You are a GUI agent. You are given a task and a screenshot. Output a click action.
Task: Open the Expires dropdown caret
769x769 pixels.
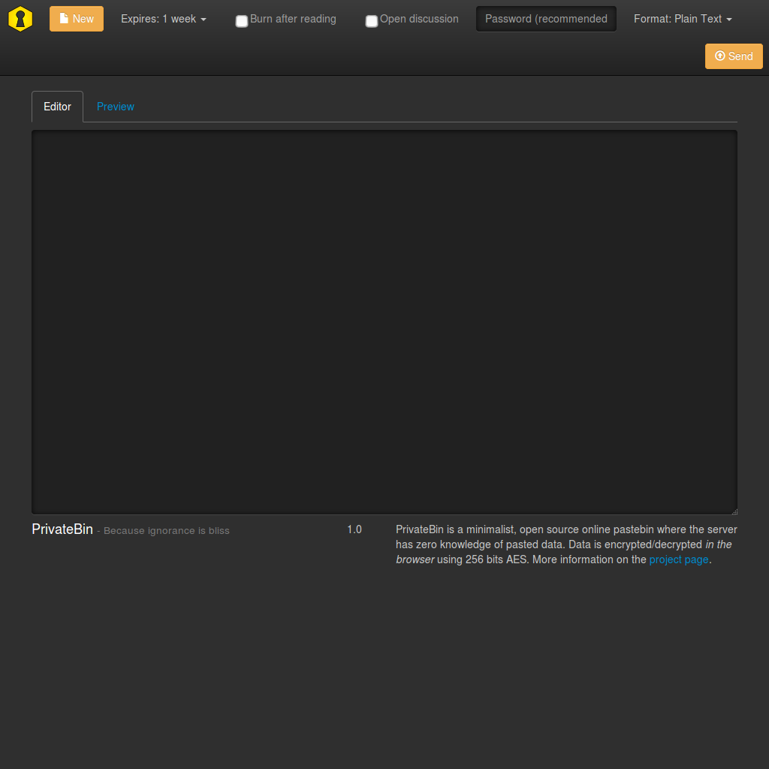pyautogui.click(x=201, y=20)
